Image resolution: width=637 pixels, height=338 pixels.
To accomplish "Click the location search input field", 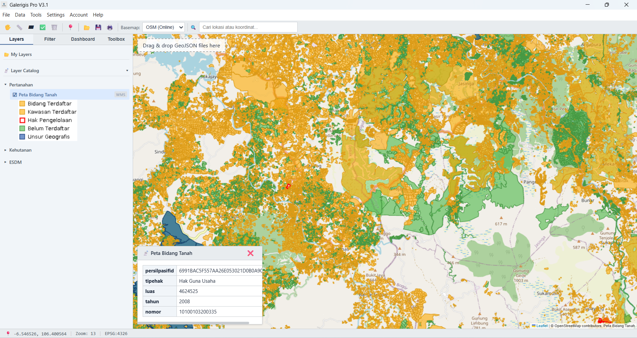I will pos(248,27).
